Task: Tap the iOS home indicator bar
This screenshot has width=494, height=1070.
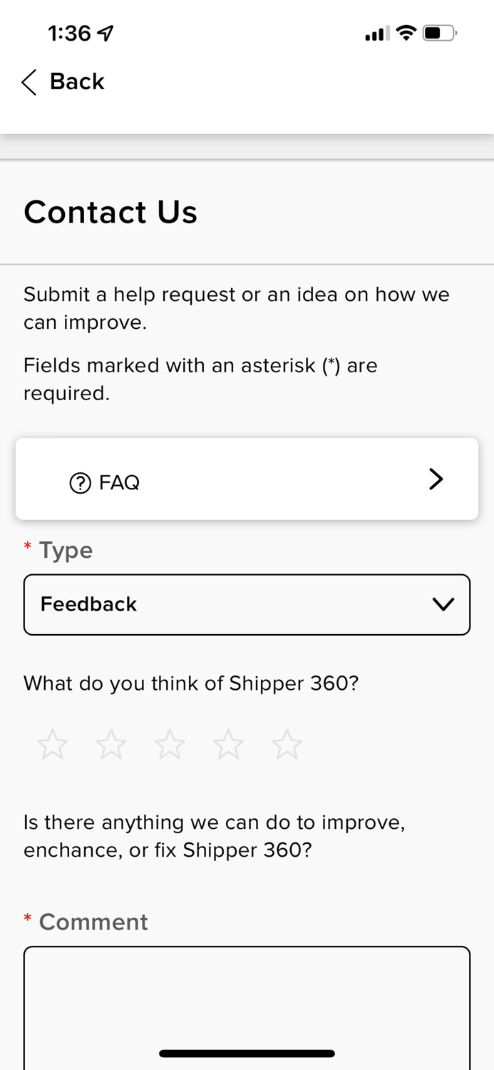Action: 247,1054
